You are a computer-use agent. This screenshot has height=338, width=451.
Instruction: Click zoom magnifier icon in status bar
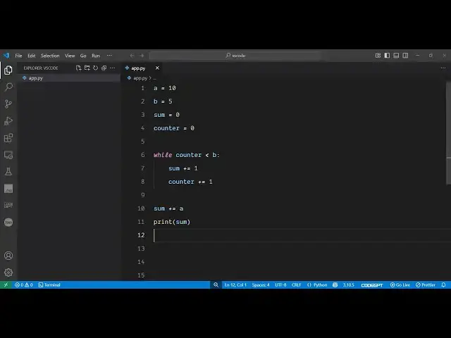click(216, 284)
